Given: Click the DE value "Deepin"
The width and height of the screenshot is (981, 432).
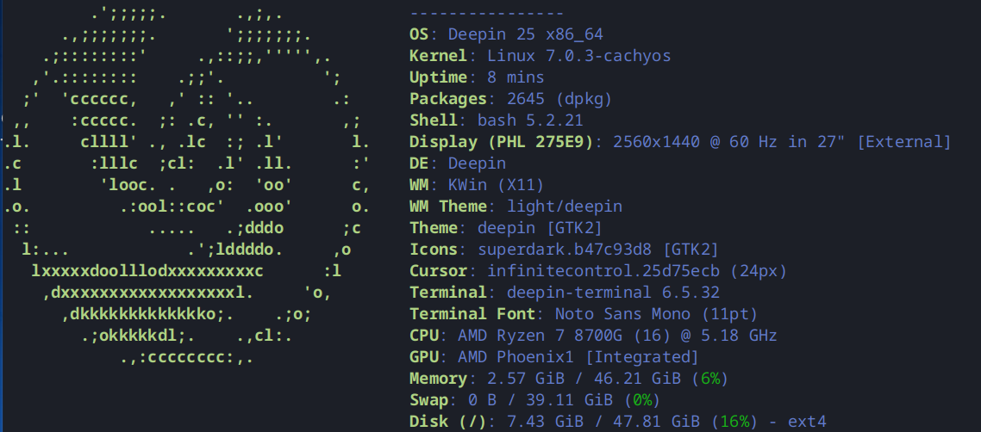Looking at the screenshot, I should 477,164.
